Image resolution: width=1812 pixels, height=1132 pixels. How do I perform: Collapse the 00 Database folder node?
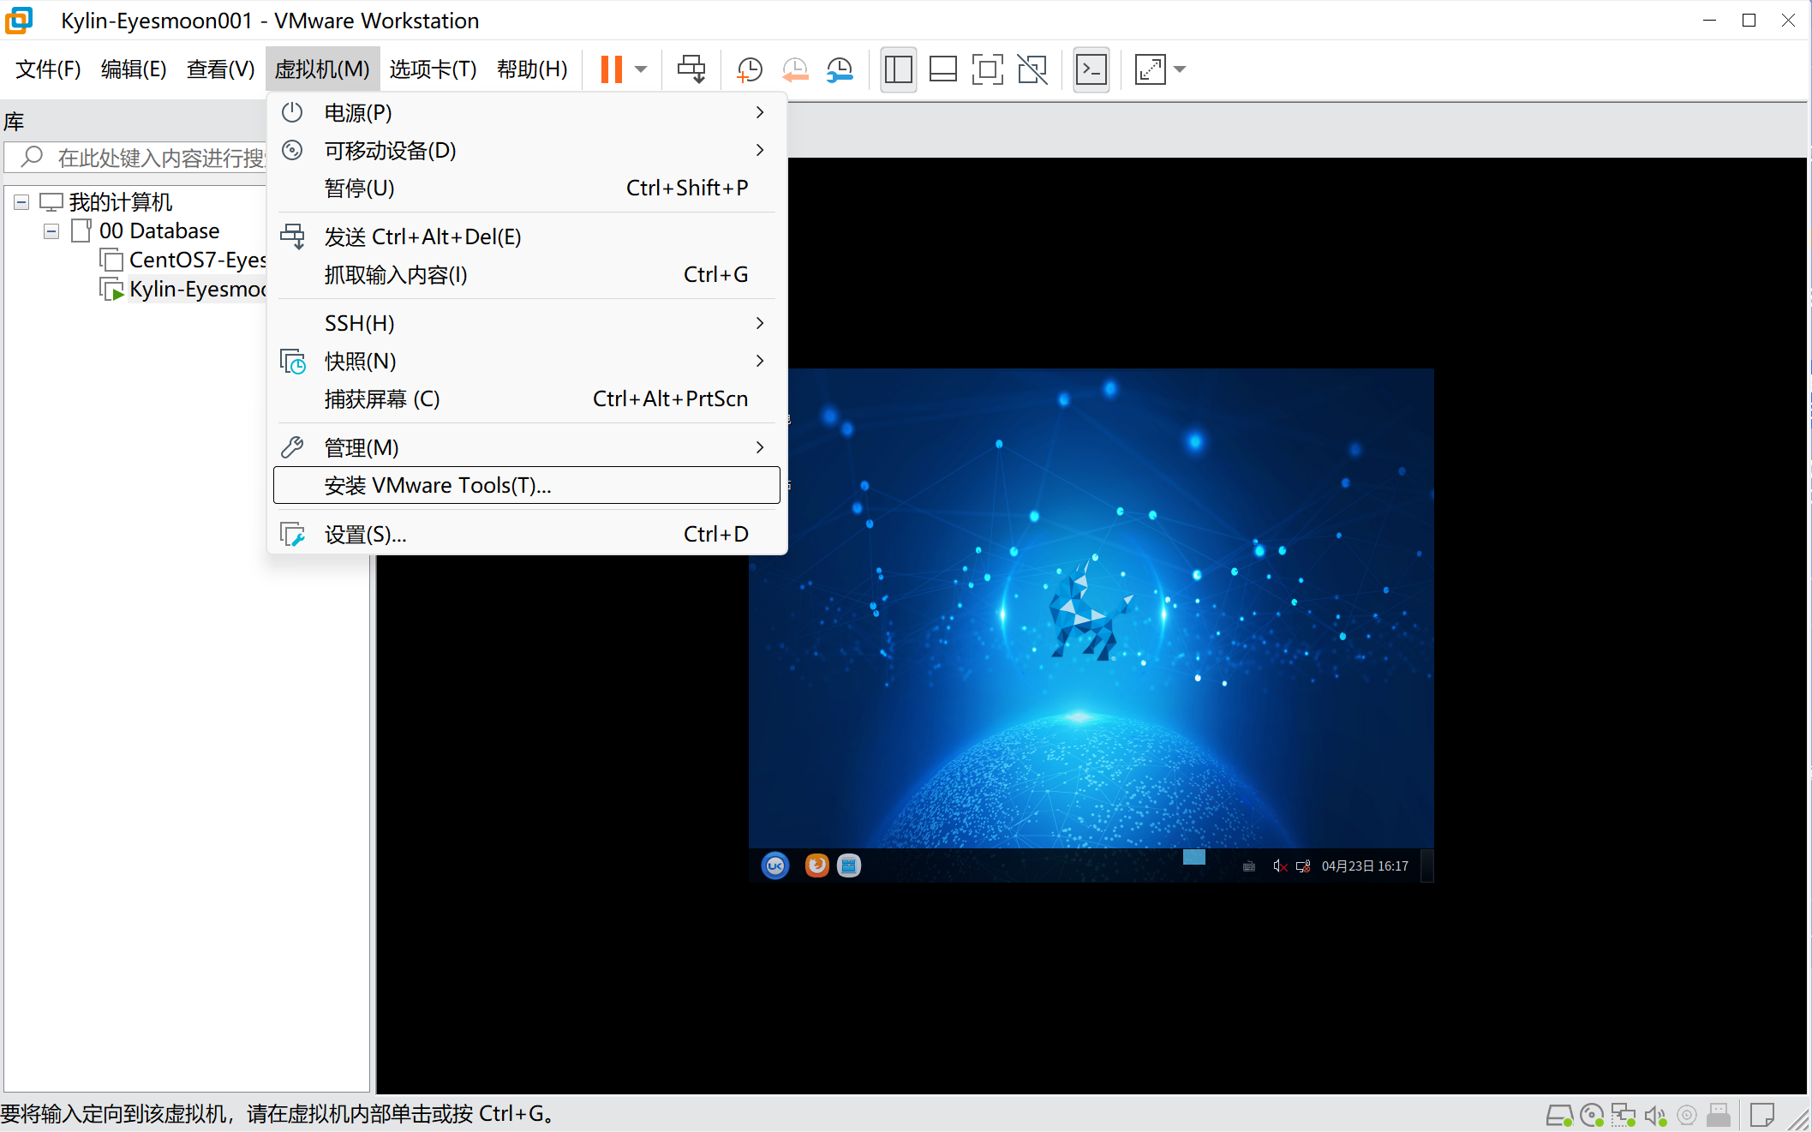51,231
